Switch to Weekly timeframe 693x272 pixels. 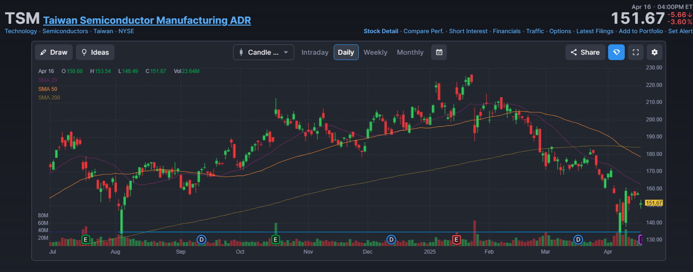point(375,52)
